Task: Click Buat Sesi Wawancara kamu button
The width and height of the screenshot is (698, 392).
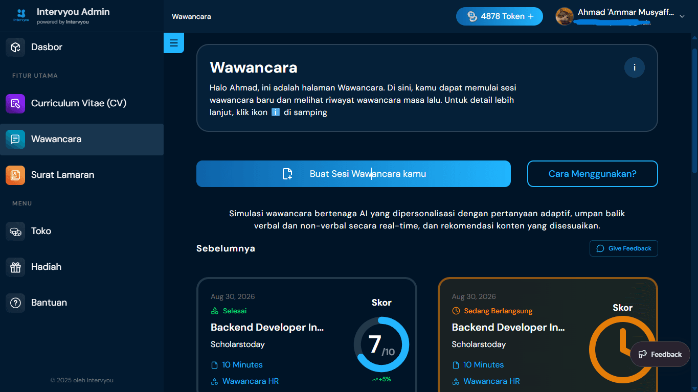Action: [x=353, y=174]
